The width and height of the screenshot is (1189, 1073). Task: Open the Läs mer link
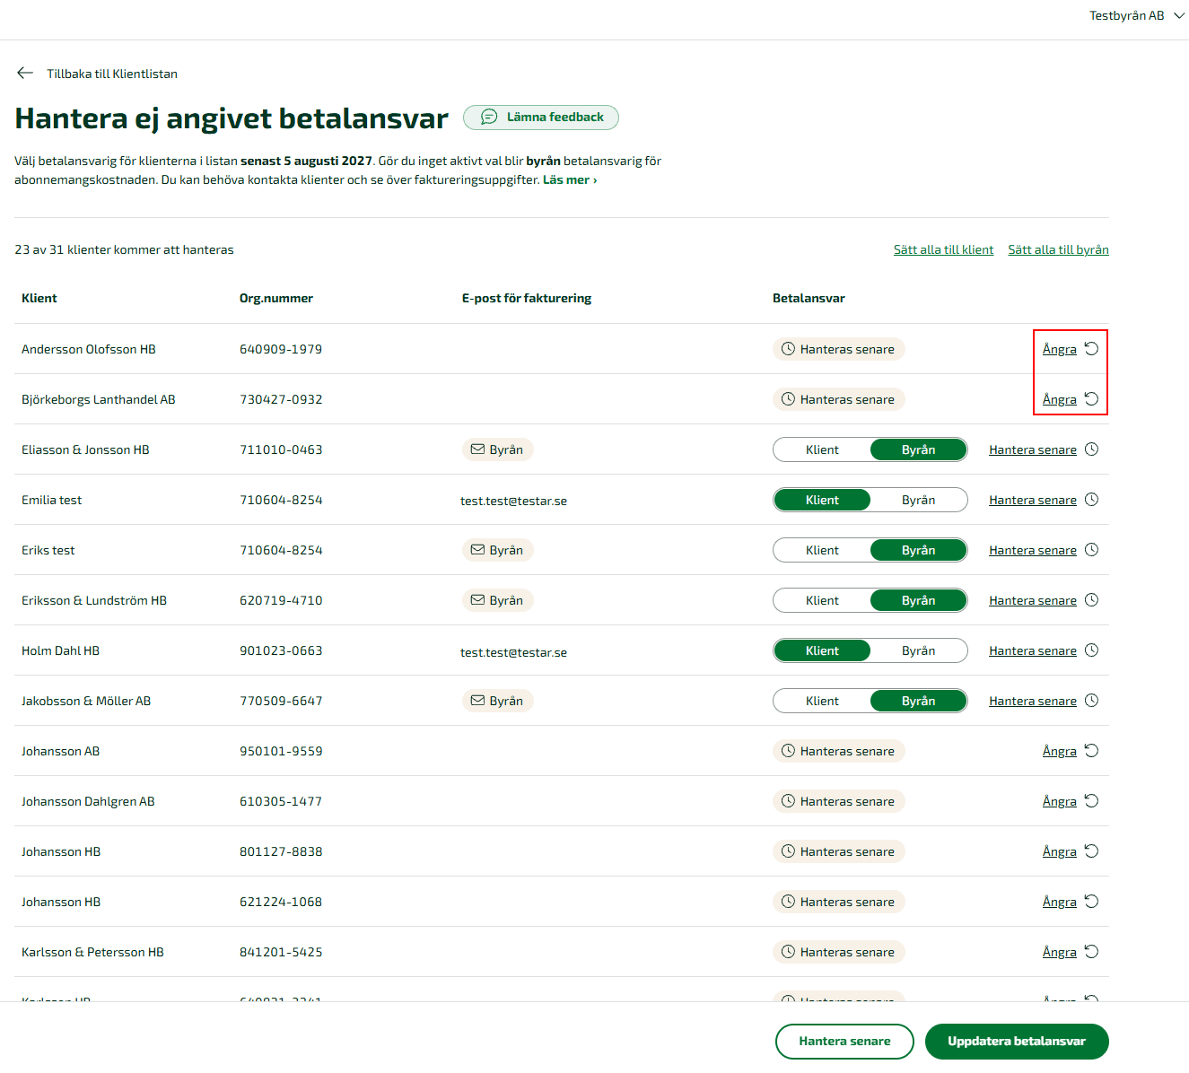(x=570, y=179)
